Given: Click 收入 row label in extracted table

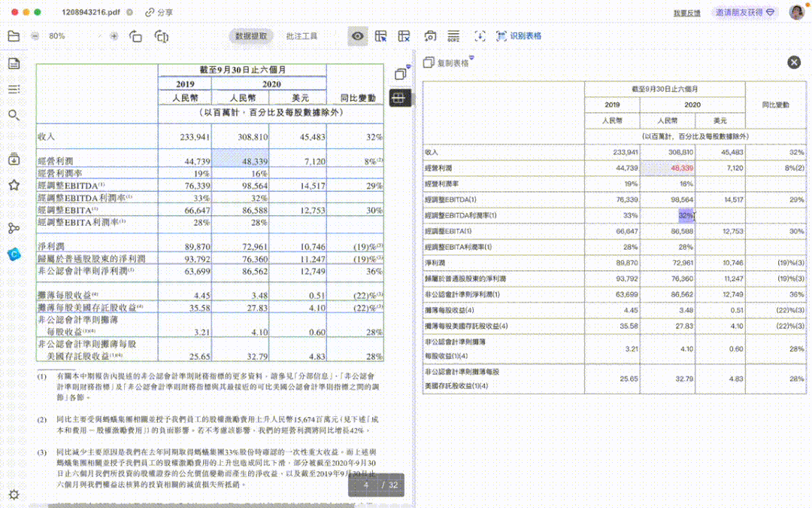Looking at the screenshot, I should [432, 152].
